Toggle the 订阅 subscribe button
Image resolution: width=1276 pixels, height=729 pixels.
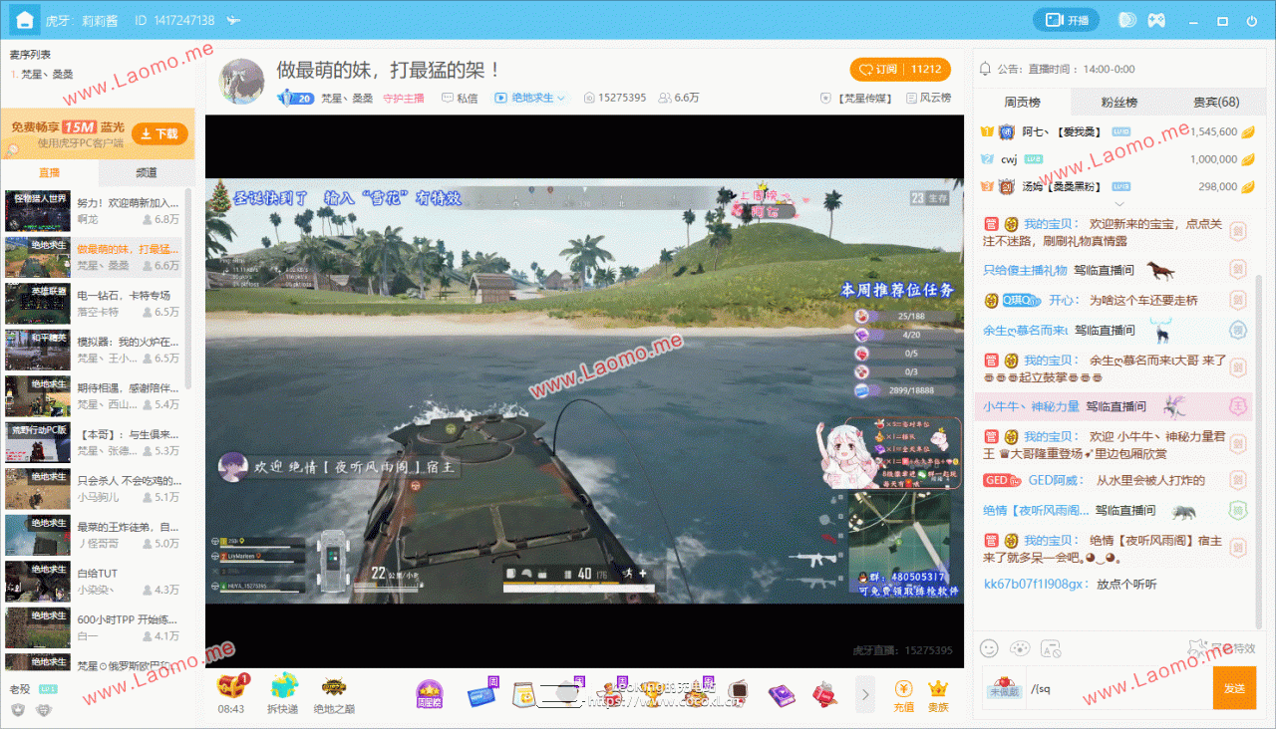[x=900, y=70]
